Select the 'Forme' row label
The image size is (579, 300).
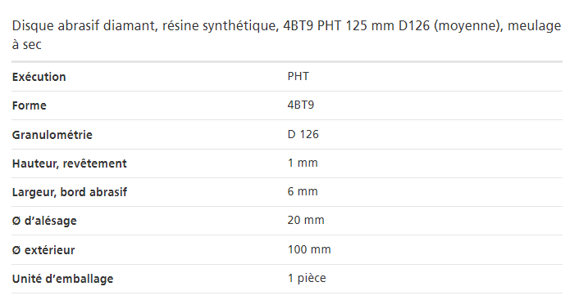pyautogui.click(x=30, y=105)
